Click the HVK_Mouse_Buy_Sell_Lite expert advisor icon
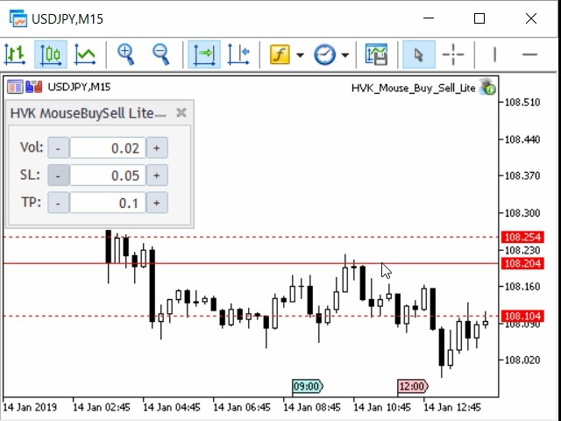Screen dimensions: 561x421 tap(487, 87)
